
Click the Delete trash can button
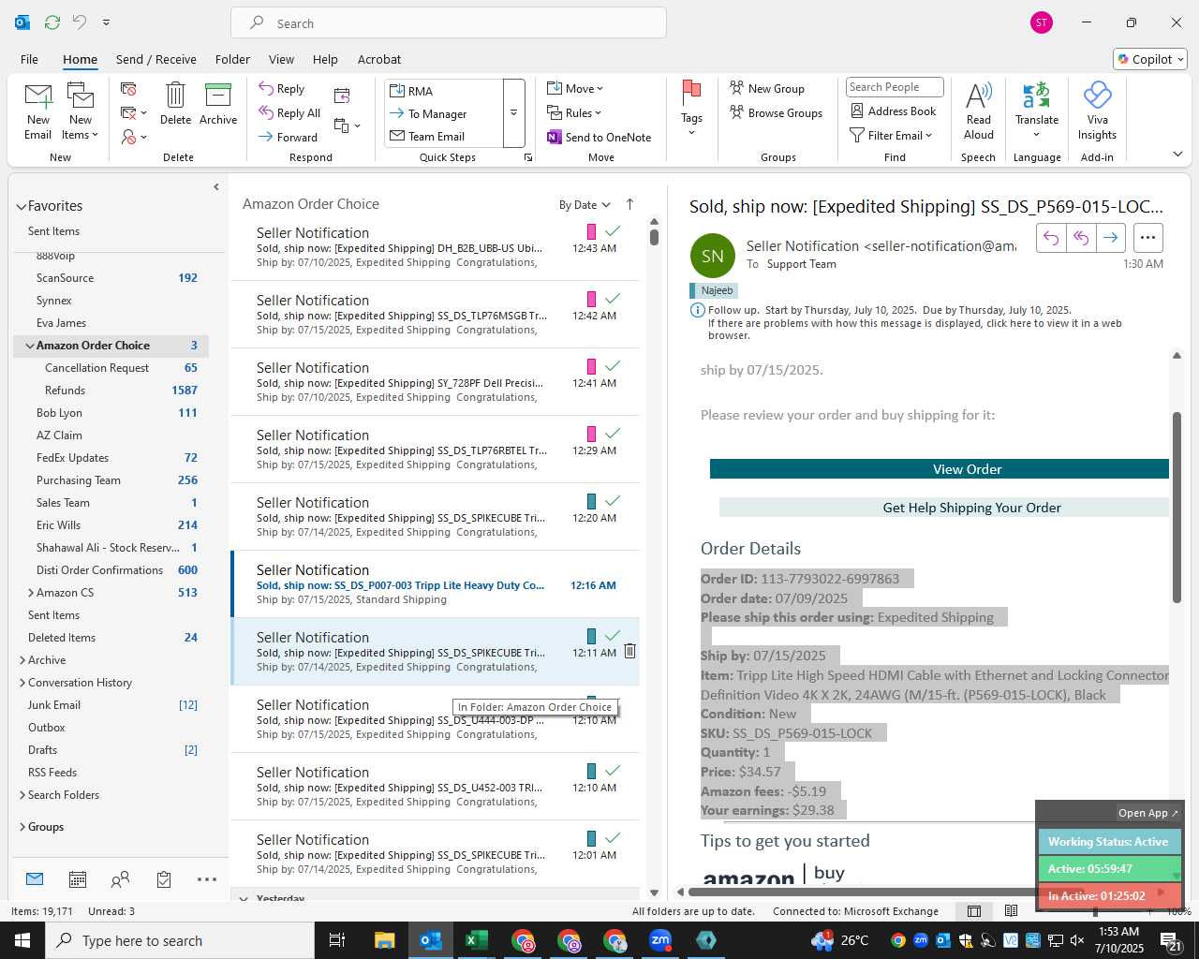(x=175, y=103)
